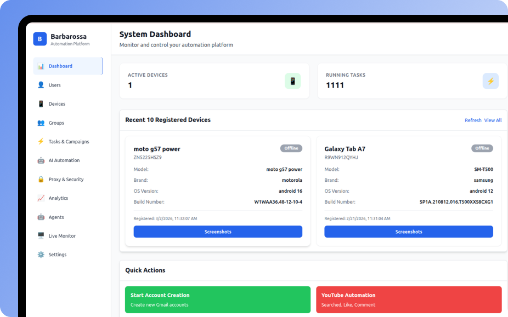
Task: Open Screenshots for Galaxy Tab A7
Action: tap(409, 232)
